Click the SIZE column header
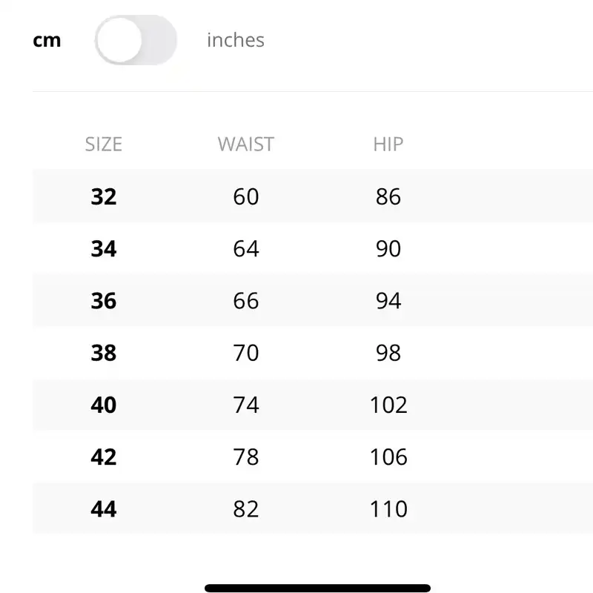The width and height of the screenshot is (593, 593). pos(103,144)
